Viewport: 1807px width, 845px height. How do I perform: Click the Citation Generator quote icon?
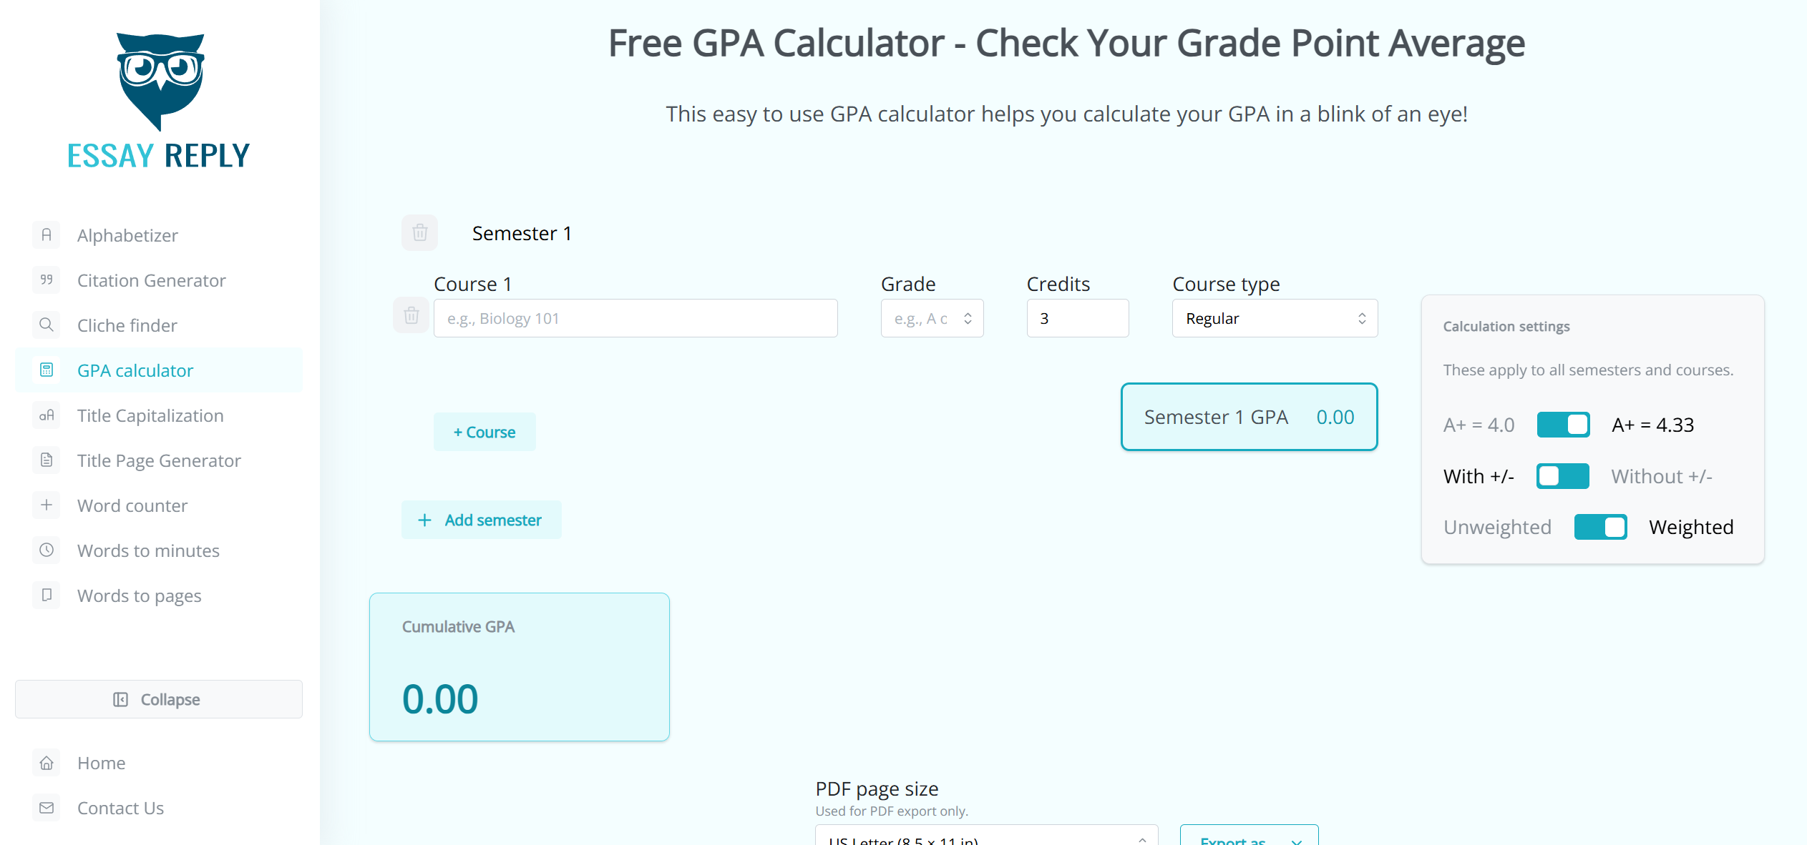[47, 280]
